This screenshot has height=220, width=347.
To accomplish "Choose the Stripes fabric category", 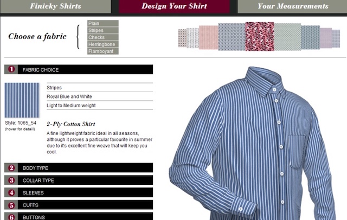I will (103, 30).
